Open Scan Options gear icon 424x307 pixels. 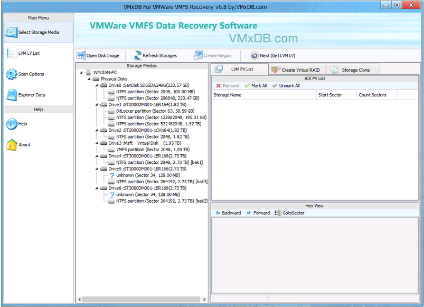pyautogui.click(x=12, y=74)
